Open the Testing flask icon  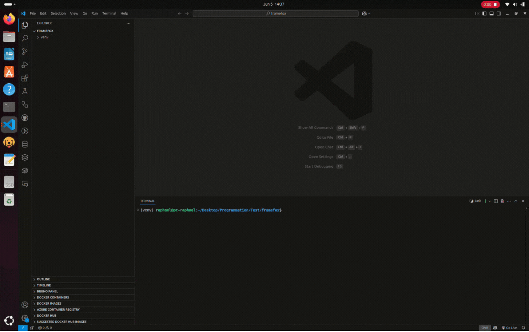tap(25, 91)
